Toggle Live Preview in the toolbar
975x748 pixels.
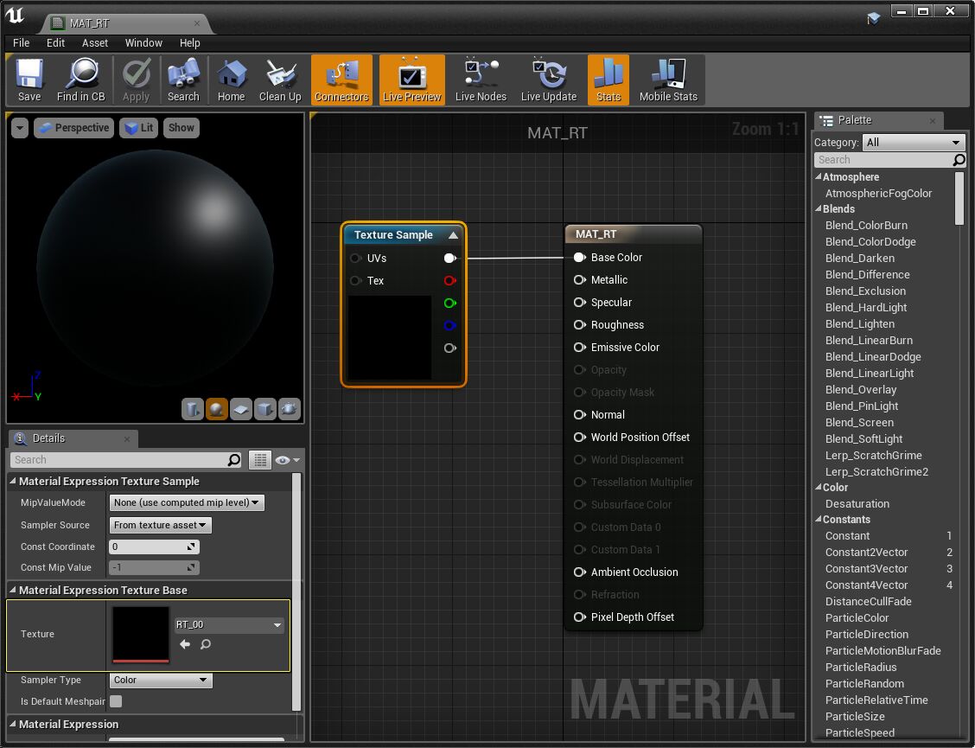click(x=411, y=80)
